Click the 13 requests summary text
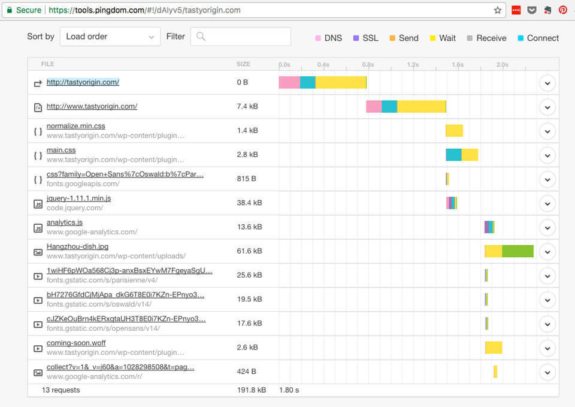Image resolution: width=575 pixels, height=407 pixels. (x=61, y=390)
